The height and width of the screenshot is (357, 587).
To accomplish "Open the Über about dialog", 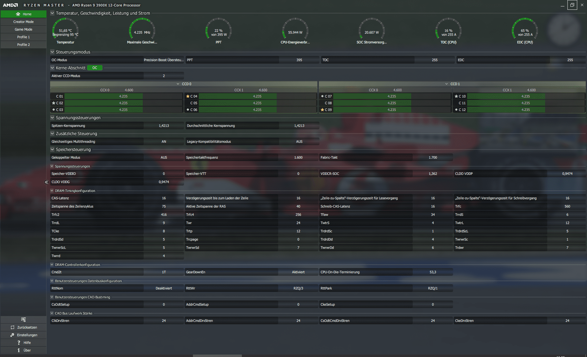I will (24, 350).
